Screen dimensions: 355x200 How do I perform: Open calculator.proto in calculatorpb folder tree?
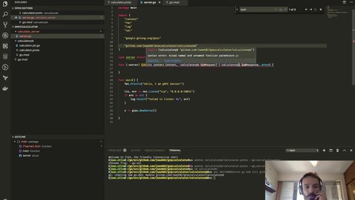pyautogui.click(x=58, y=50)
